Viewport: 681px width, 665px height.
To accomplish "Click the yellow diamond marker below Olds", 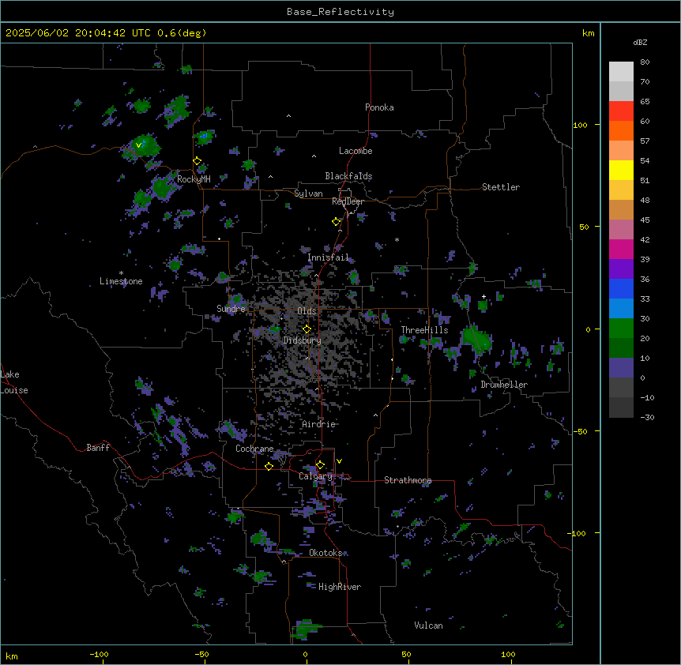I will coord(307,329).
